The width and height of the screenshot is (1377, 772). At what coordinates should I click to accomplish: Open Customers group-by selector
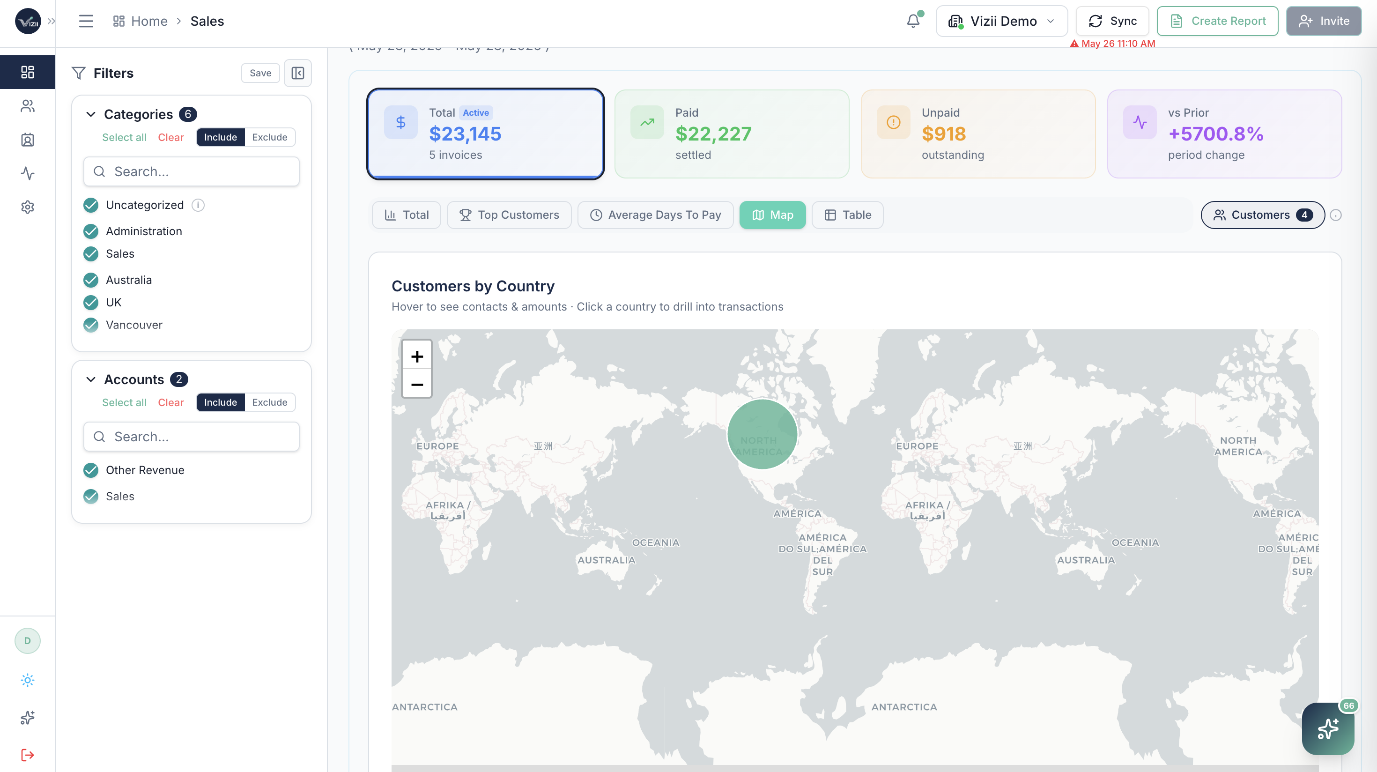(1263, 215)
